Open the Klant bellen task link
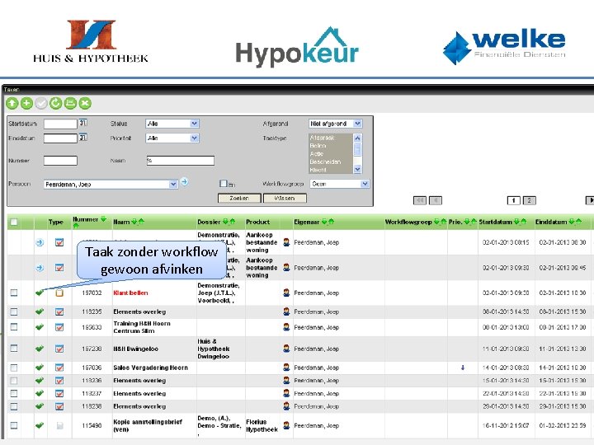 [x=130, y=293]
